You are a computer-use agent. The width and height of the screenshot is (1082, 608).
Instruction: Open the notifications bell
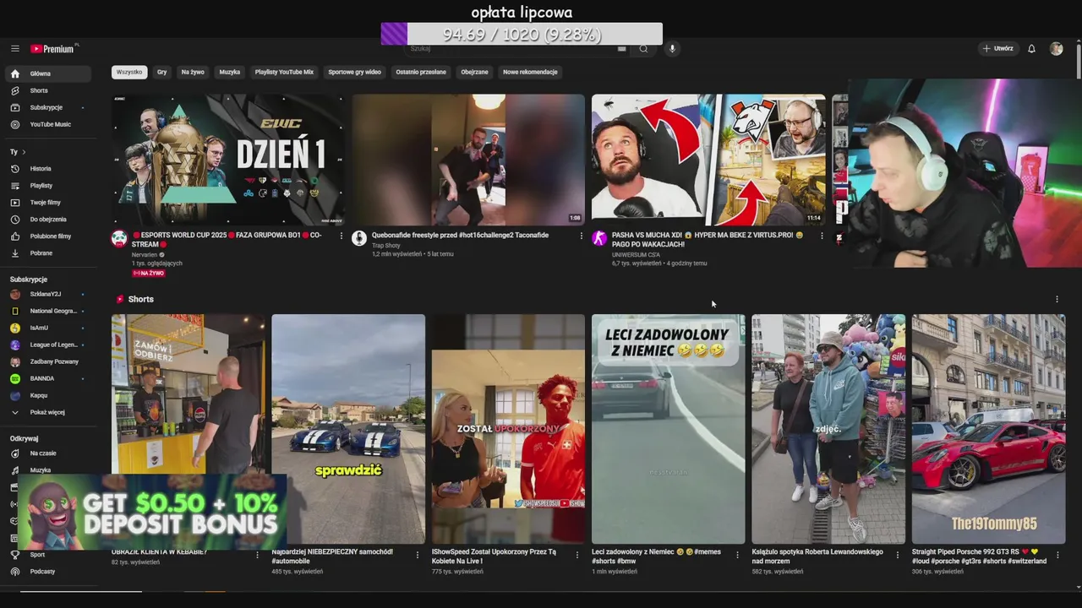pos(1031,49)
